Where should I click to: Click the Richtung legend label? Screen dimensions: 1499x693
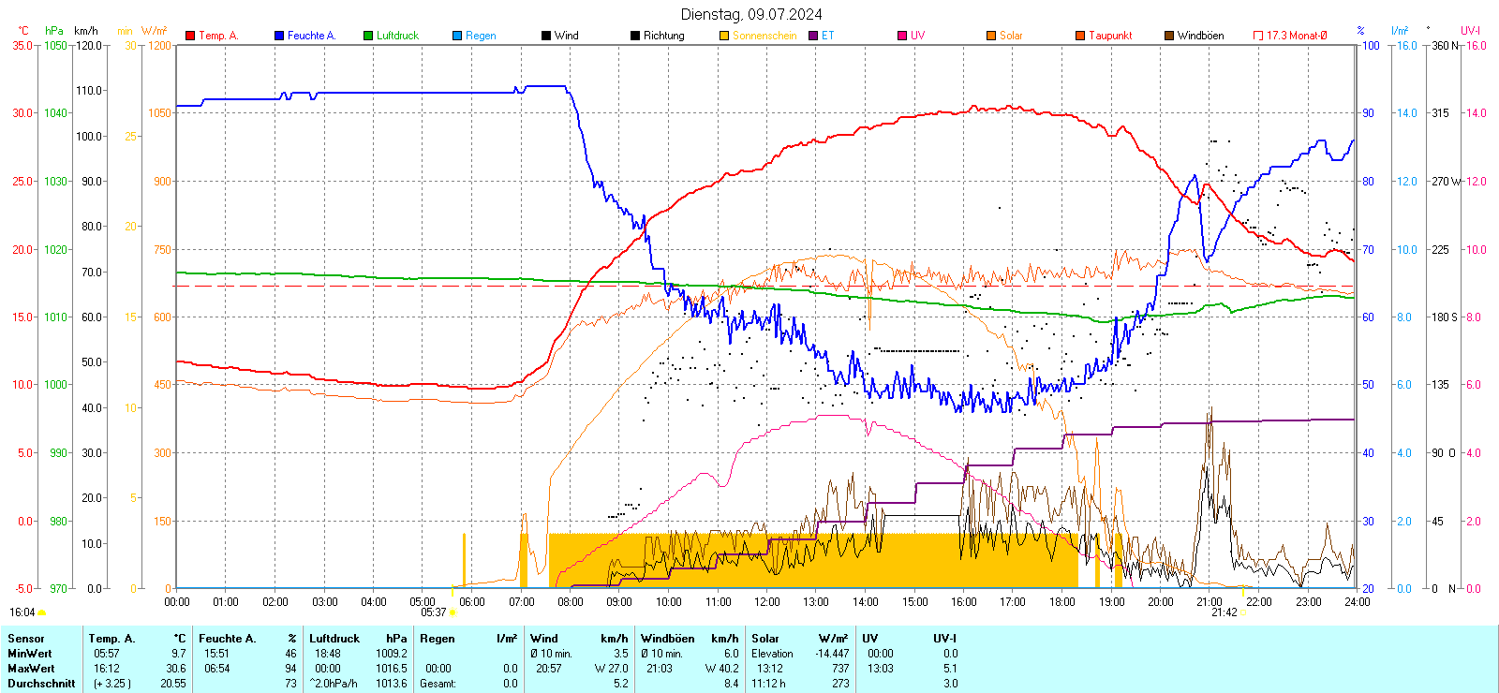click(663, 36)
